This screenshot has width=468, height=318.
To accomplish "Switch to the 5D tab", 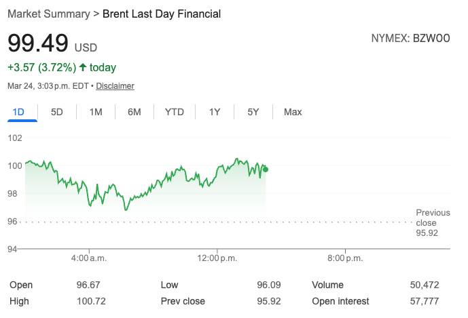I will point(57,112).
